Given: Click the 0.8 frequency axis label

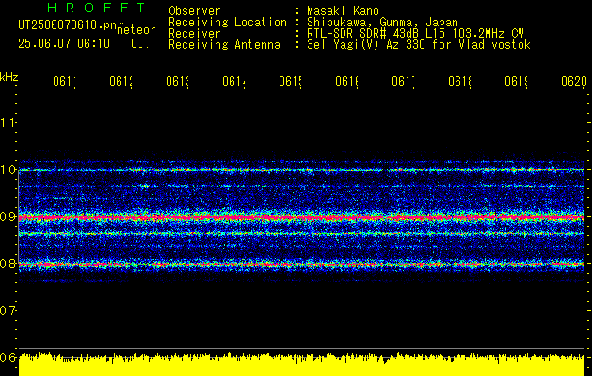Looking at the screenshot, I should click(x=8, y=263).
